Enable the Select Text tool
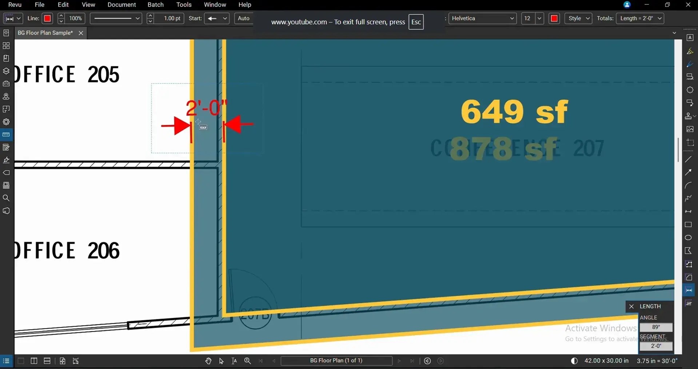Screen dimensions: 698x369 [234, 361]
